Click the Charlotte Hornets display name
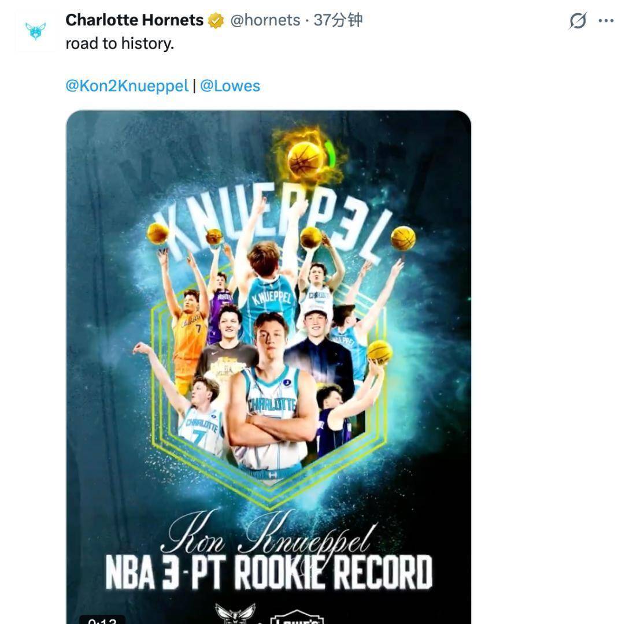 [x=134, y=20]
